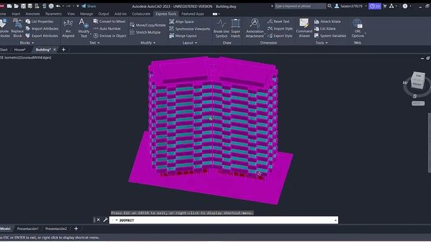Open Command Aliases editor
This screenshot has width=431, height=242.
pos(304,28)
